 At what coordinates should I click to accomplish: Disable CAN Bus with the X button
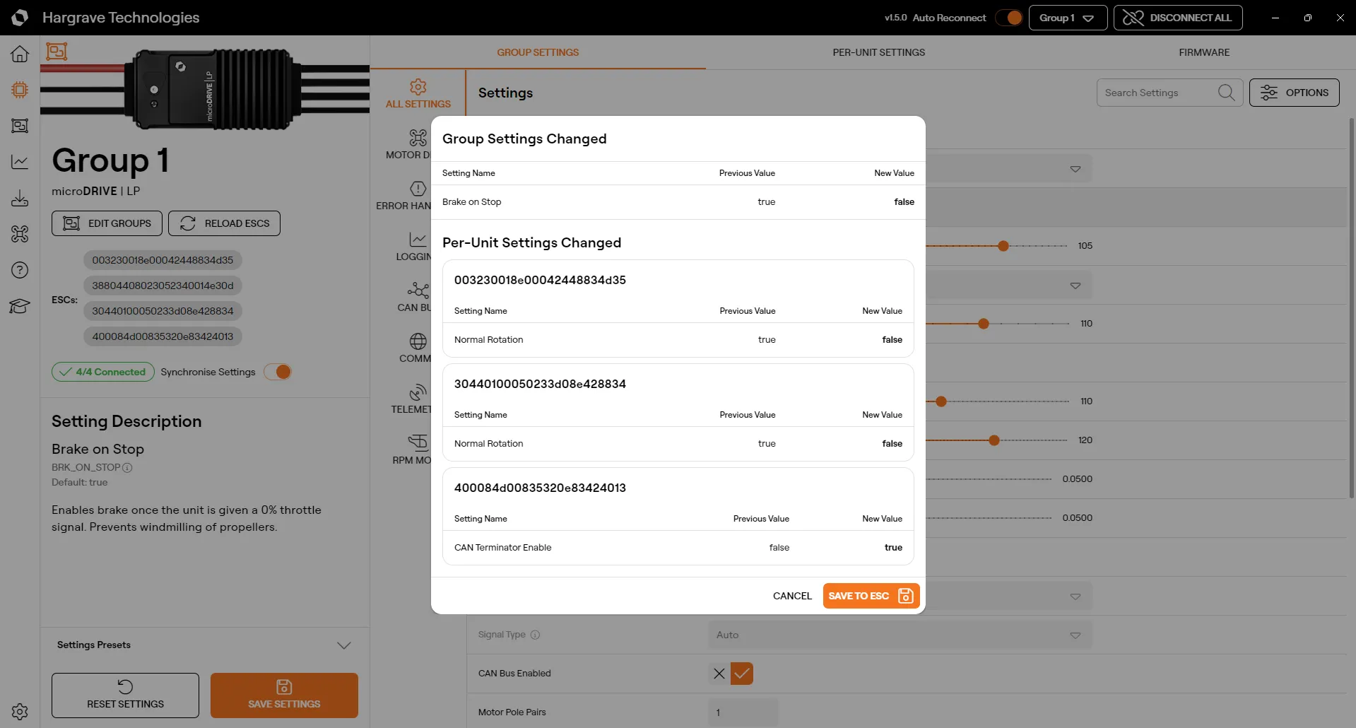pos(719,674)
